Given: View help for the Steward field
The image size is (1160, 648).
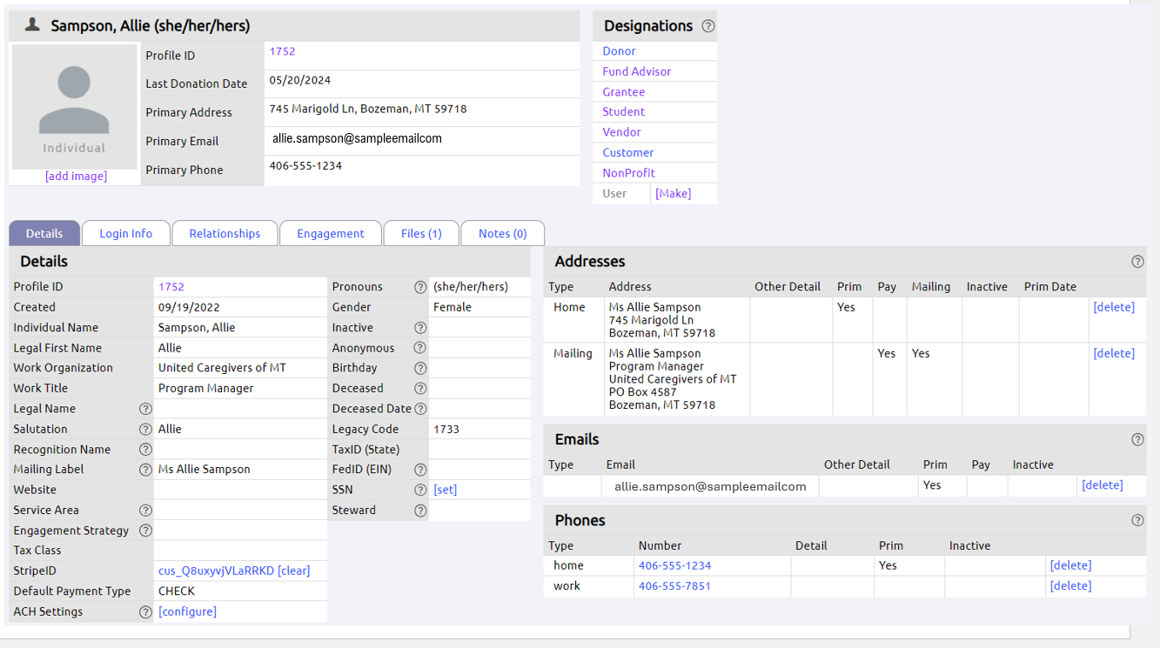Looking at the screenshot, I should click(420, 510).
